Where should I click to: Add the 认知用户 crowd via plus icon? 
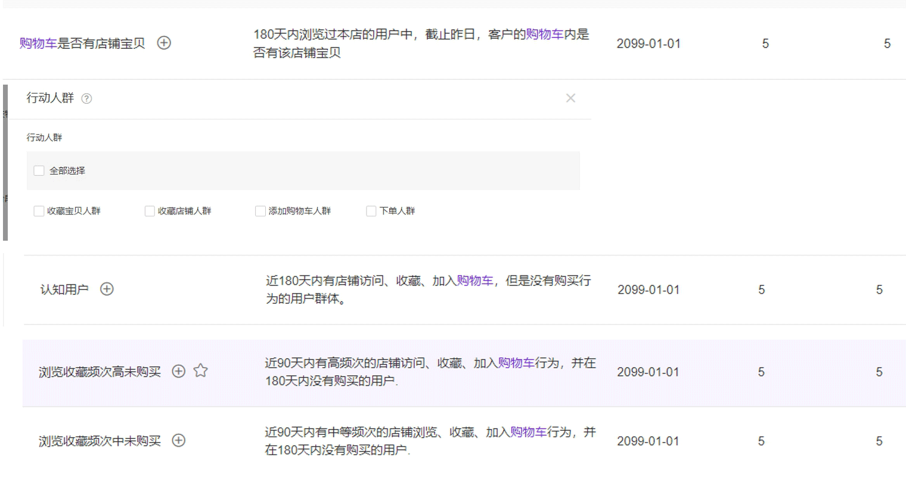[x=107, y=289]
